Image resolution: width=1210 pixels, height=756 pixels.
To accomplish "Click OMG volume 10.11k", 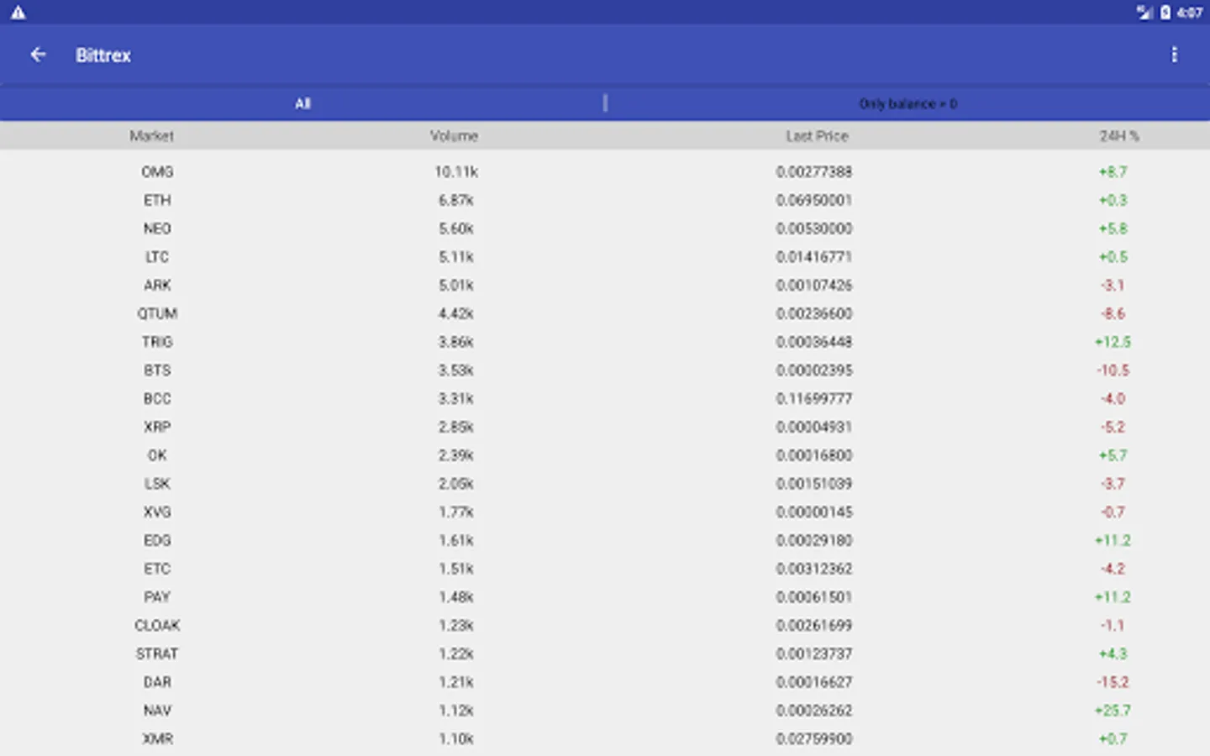I will tap(456, 171).
